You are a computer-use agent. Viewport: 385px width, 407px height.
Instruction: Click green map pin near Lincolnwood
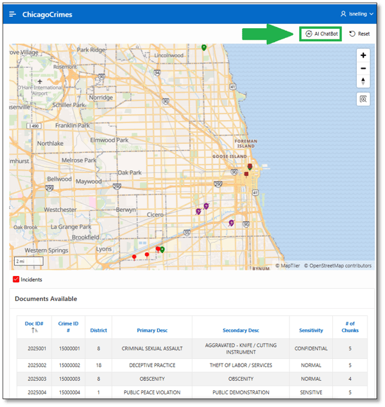[203, 48]
